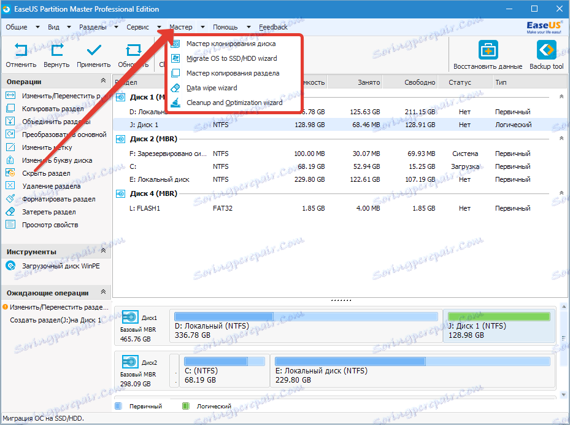This screenshot has width=570, height=425.
Task: Open the Feedback menu item
Action: click(273, 27)
